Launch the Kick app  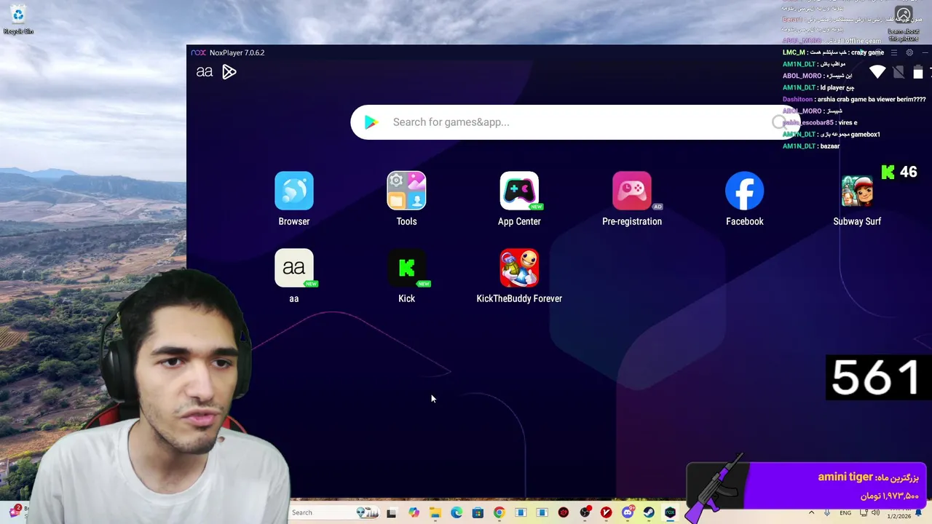(406, 268)
